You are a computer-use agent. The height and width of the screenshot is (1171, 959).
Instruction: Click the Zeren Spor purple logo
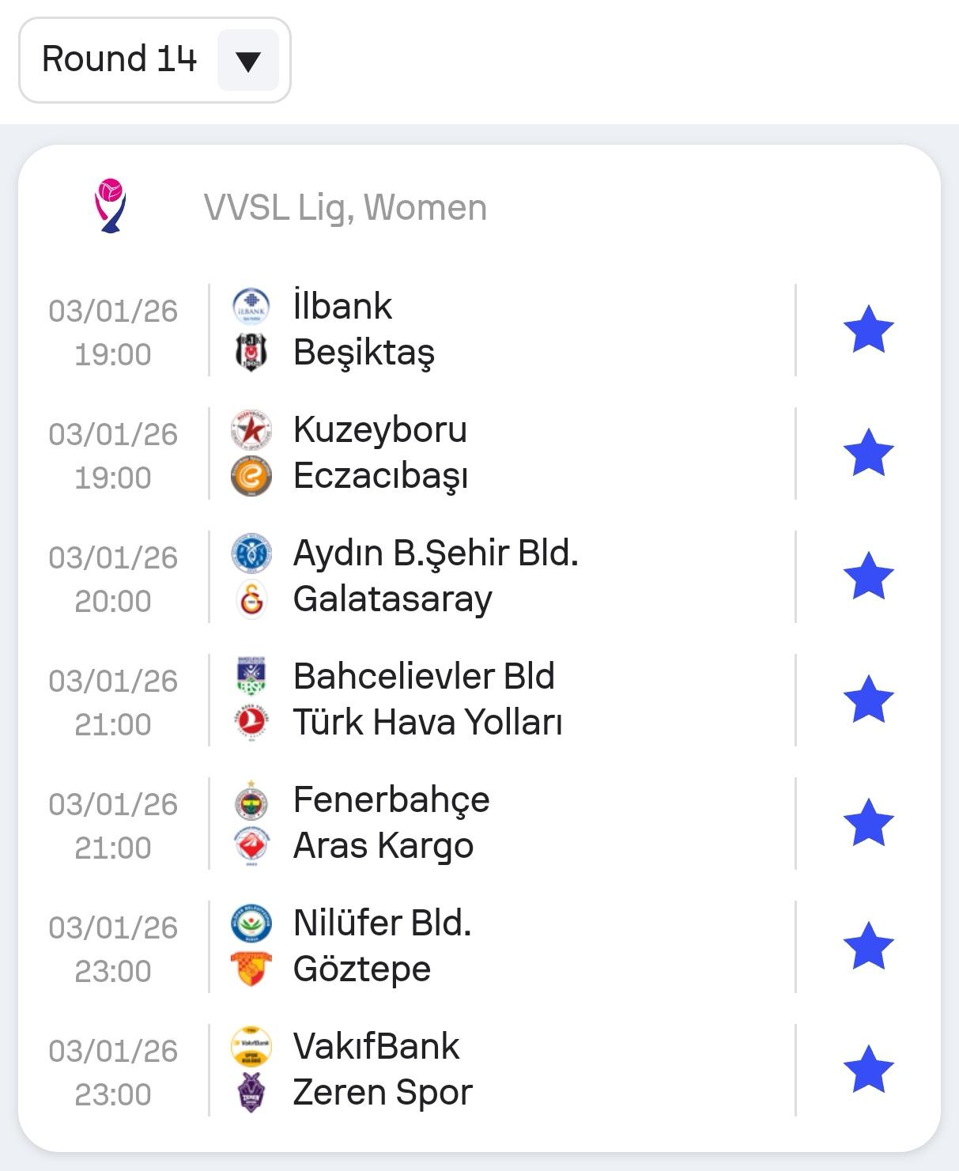pyautogui.click(x=251, y=1093)
